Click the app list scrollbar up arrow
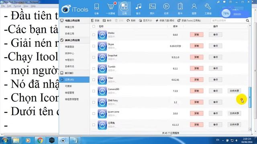The height and width of the screenshot is (144, 257). (250, 26)
